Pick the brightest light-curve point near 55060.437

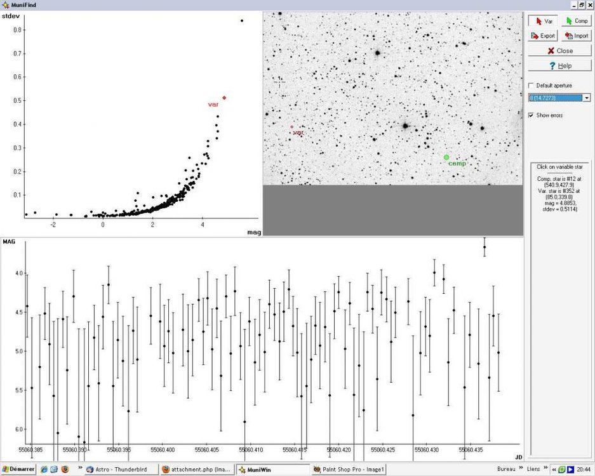[x=485, y=247]
